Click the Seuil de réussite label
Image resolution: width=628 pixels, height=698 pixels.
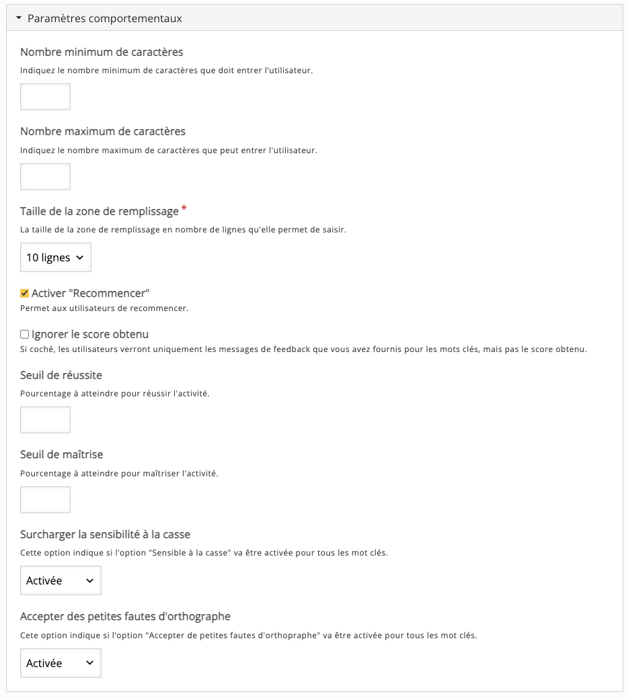click(x=61, y=375)
